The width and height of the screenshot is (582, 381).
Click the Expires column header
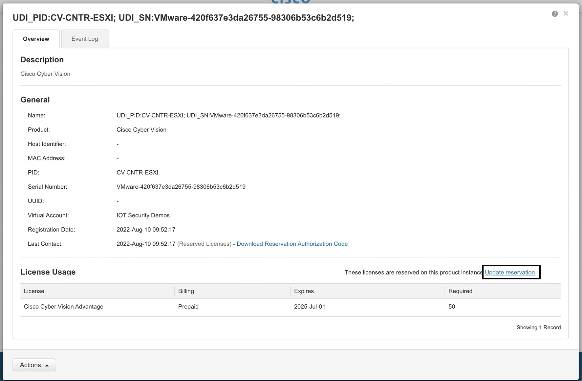(x=304, y=291)
